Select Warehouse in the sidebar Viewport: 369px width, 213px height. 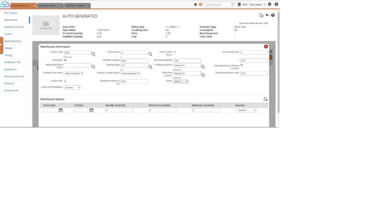11,20
